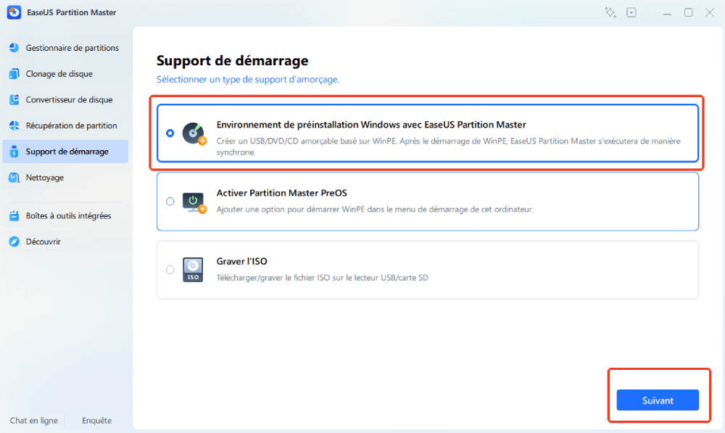Click the PreOS option description text
This screenshot has width=725, height=433.
click(375, 209)
